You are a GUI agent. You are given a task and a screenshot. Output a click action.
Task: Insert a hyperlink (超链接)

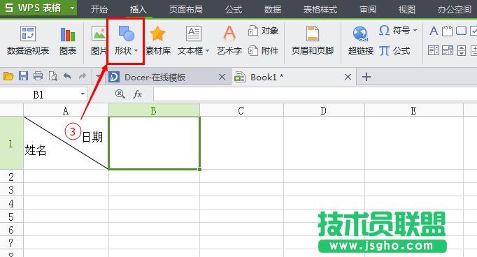360,41
